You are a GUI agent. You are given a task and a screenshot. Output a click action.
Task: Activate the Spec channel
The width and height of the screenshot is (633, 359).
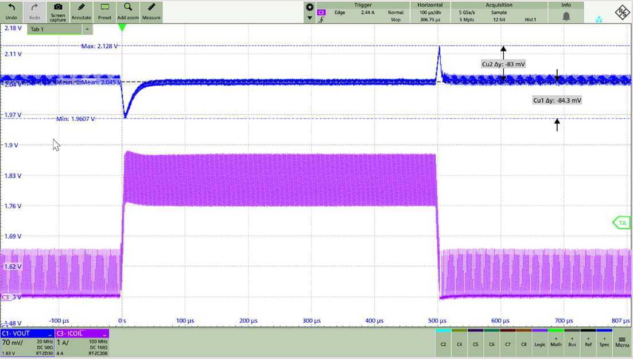click(x=604, y=343)
